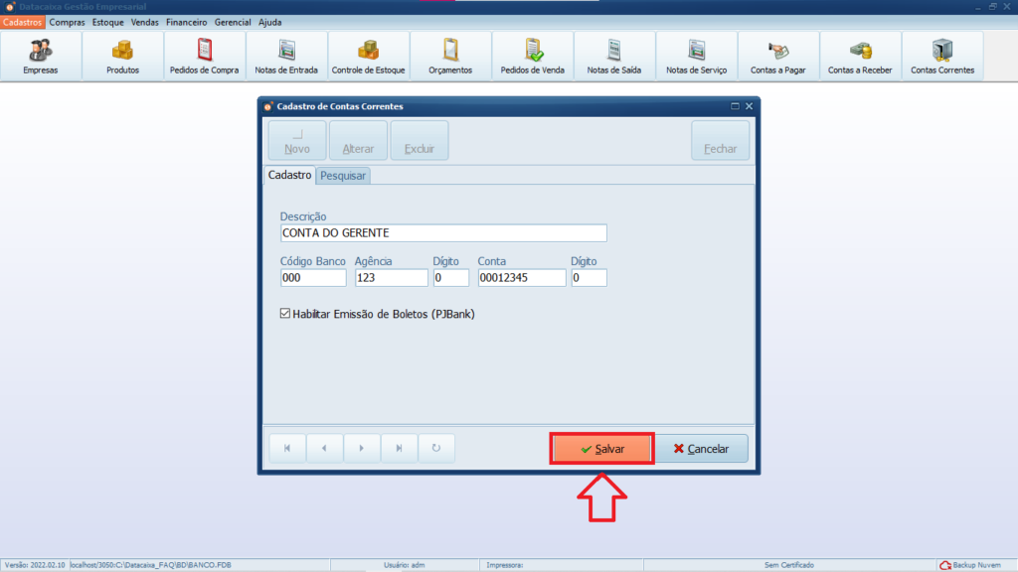This screenshot has width=1018, height=572.
Task: Open Contas a Receber from the toolbar
Action: (860, 56)
